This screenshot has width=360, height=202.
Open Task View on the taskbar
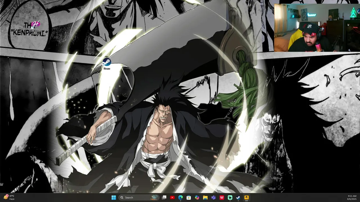[164, 198]
